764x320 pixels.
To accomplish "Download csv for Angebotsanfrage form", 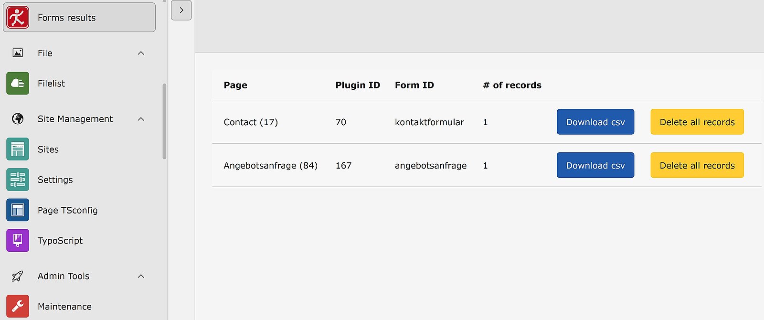I will coord(595,166).
